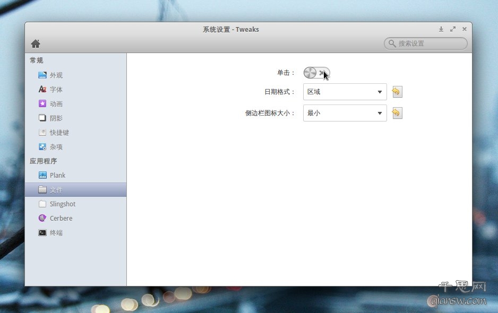Image resolution: width=498 pixels, height=313 pixels.
Task: Click the 杂项 misc icon in sidebar
Action: (42, 146)
